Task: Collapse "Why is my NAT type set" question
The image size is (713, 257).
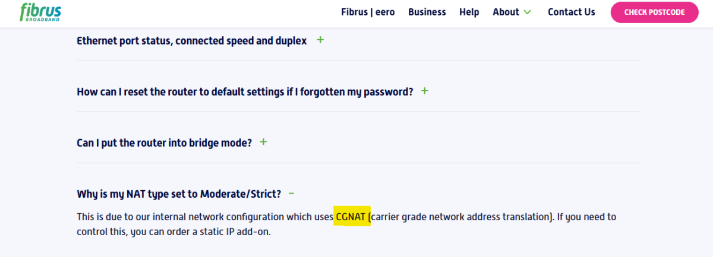Action: pyautogui.click(x=178, y=194)
